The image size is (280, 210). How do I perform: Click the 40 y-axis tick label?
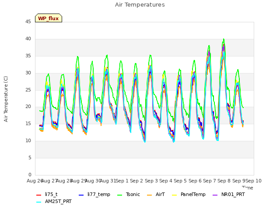click(28, 39)
